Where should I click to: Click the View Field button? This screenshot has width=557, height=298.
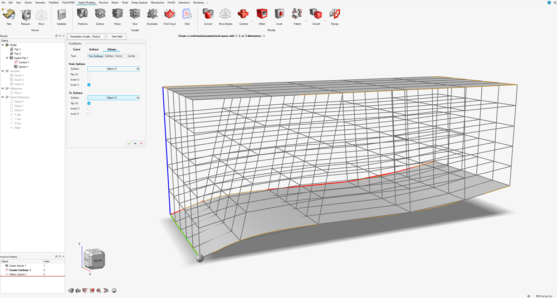[x=117, y=36]
